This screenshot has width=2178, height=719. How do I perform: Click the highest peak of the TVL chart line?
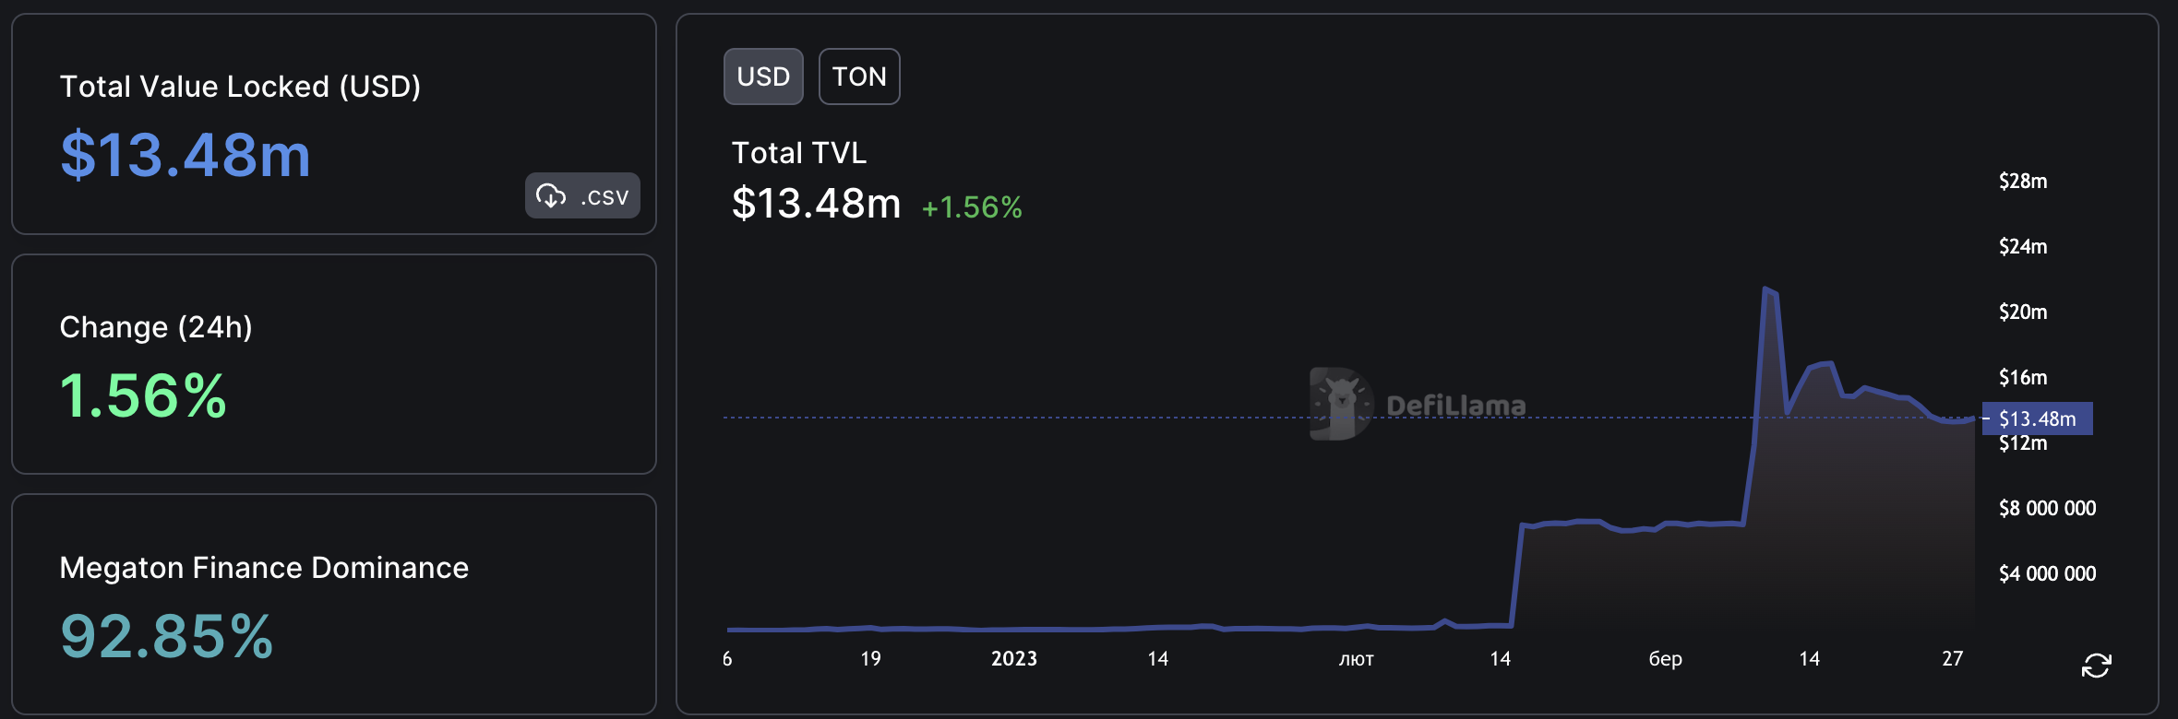point(1765,289)
